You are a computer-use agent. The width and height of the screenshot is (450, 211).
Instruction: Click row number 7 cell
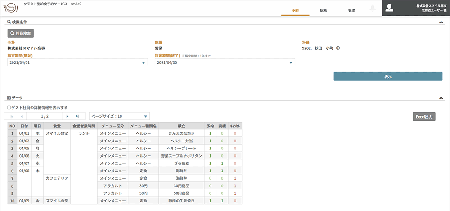click(x=12, y=178)
